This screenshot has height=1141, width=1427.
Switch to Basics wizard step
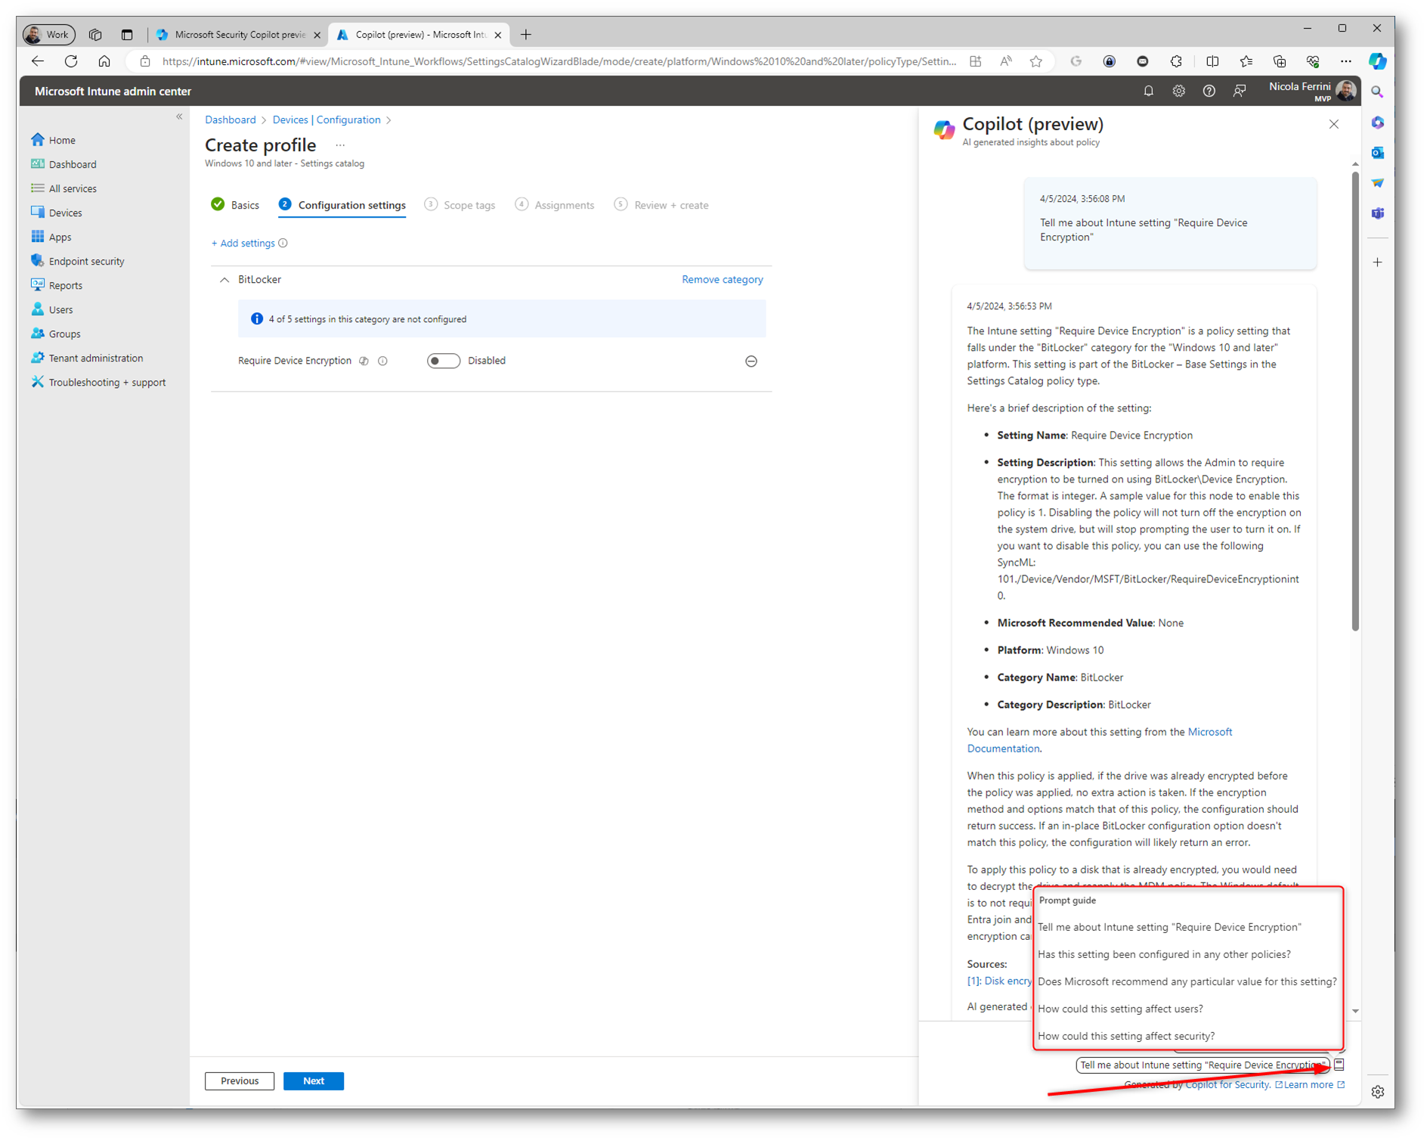pos(236,205)
